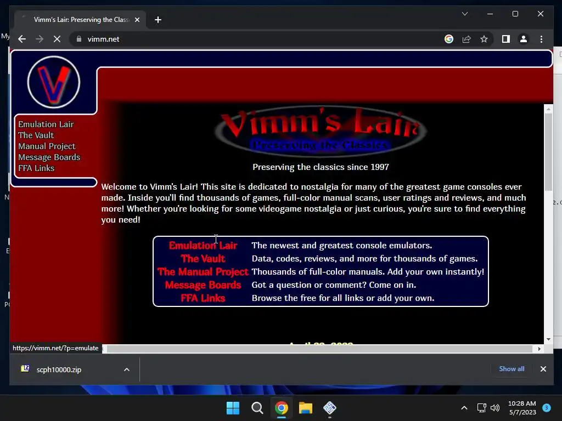Click the Google icon in the address bar
This screenshot has height=421, width=562.
(x=449, y=39)
